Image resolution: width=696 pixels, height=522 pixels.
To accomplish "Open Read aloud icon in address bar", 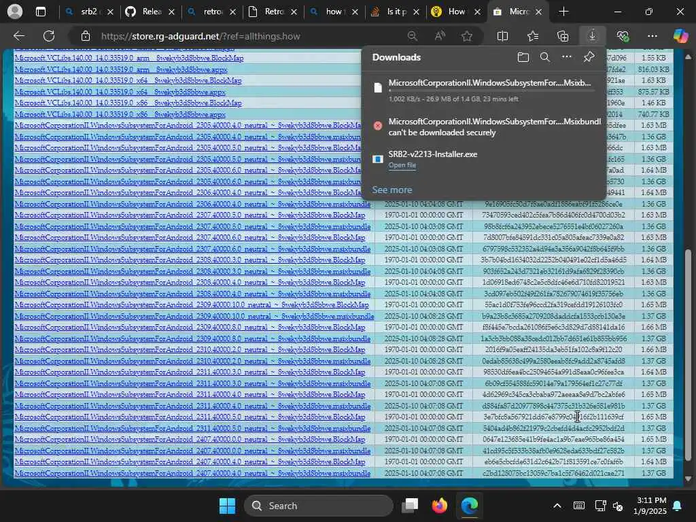I will point(440,36).
